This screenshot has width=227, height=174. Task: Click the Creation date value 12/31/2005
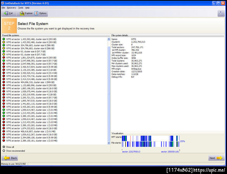[x=137, y=71]
